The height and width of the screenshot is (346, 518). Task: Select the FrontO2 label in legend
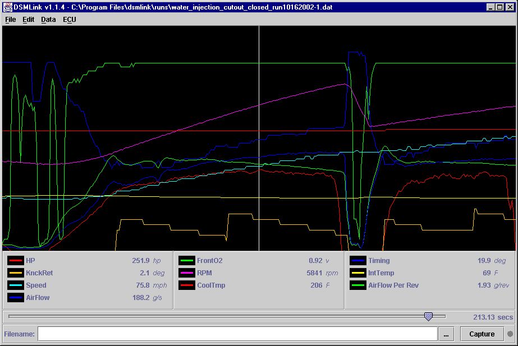[x=210, y=261]
